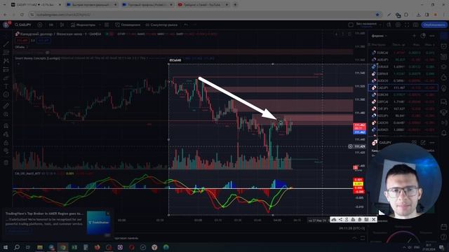Toggle magnet mode in left sidebar
449x252 pixels.
click(x=6, y=126)
